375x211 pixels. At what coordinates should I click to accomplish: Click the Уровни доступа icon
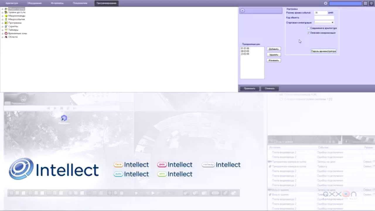[x=6, y=12]
